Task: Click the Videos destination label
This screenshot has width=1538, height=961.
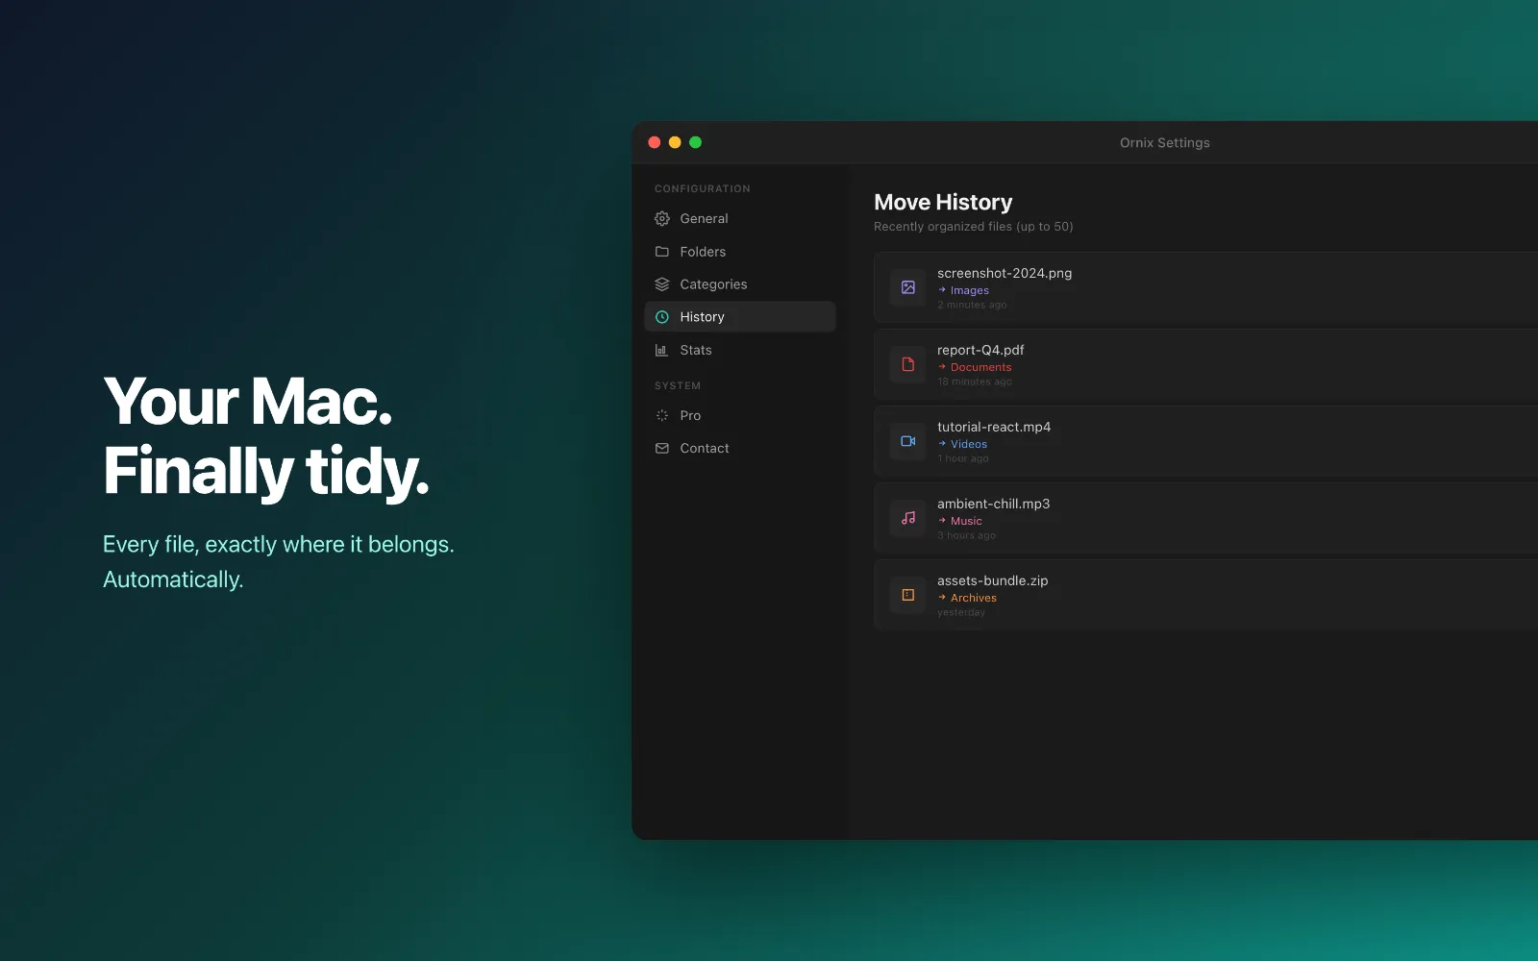Action: point(968,444)
